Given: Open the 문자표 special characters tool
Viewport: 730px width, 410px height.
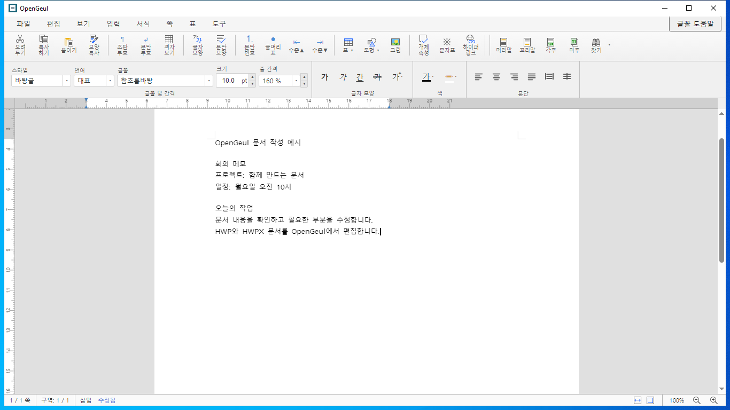Looking at the screenshot, I should 447,45.
